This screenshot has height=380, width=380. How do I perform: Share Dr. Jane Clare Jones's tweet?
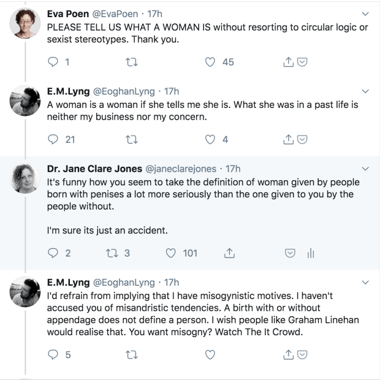pyautogui.click(x=229, y=253)
